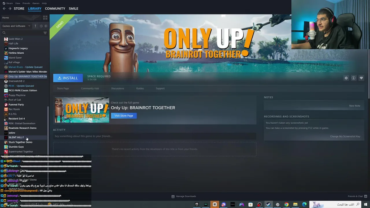The width and height of the screenshot is (370, 208).
Task: Click the Overwatch 2 game icon
Action: (6, 81)
